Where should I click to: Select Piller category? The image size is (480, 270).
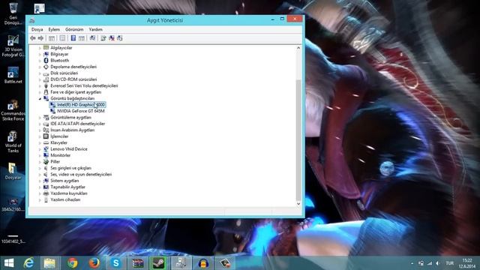55,162
